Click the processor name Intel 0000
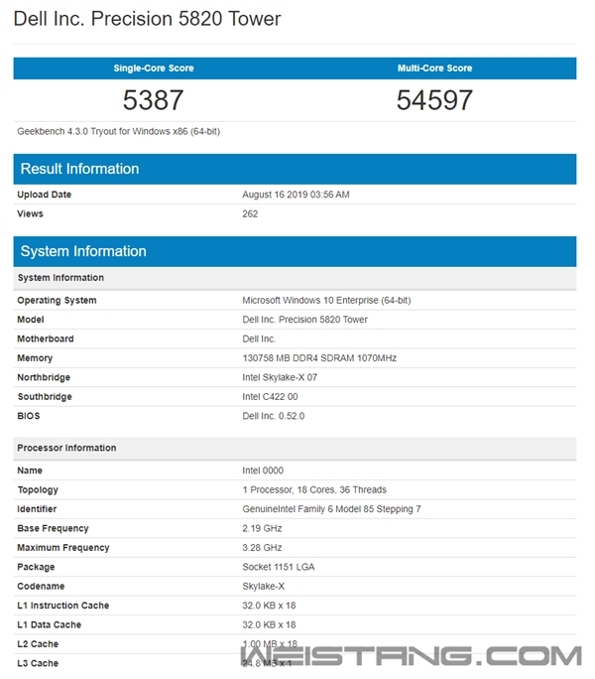The width and height of the screenshot is (595, 679). (261, 471)
